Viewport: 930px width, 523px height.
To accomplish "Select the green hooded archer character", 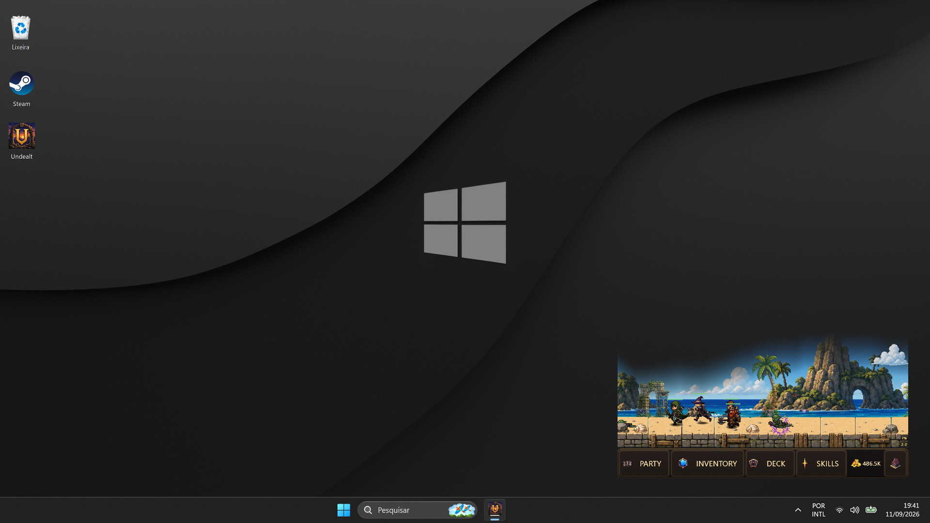I will point(675,413).
